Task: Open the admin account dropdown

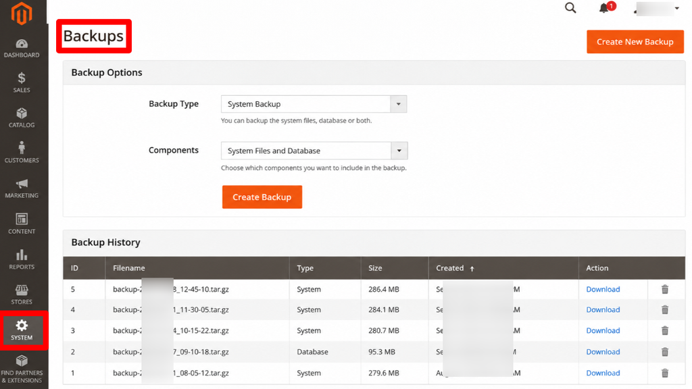Action: pyautogui.click(x=657, y=8)
